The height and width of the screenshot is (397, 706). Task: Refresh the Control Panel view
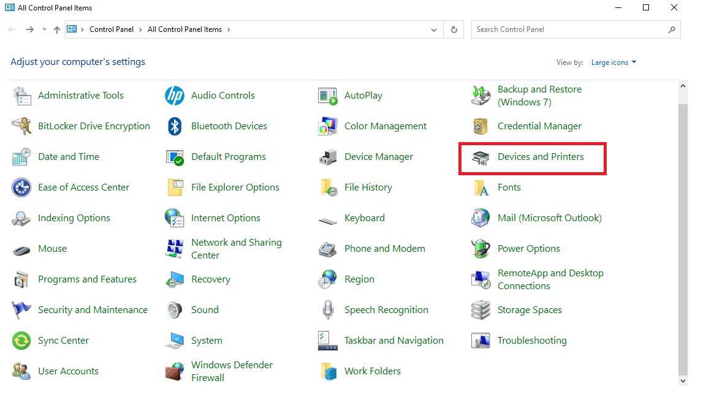[x=454, y=29]
